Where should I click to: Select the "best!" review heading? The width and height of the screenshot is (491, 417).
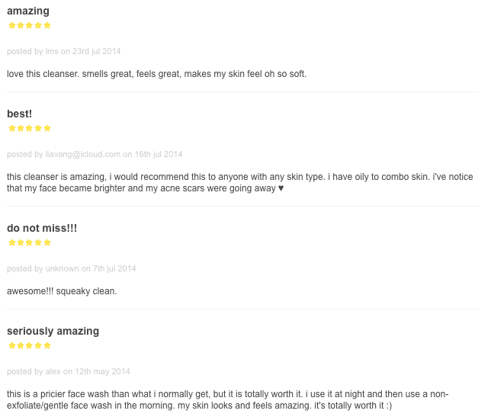pos(19,114)
